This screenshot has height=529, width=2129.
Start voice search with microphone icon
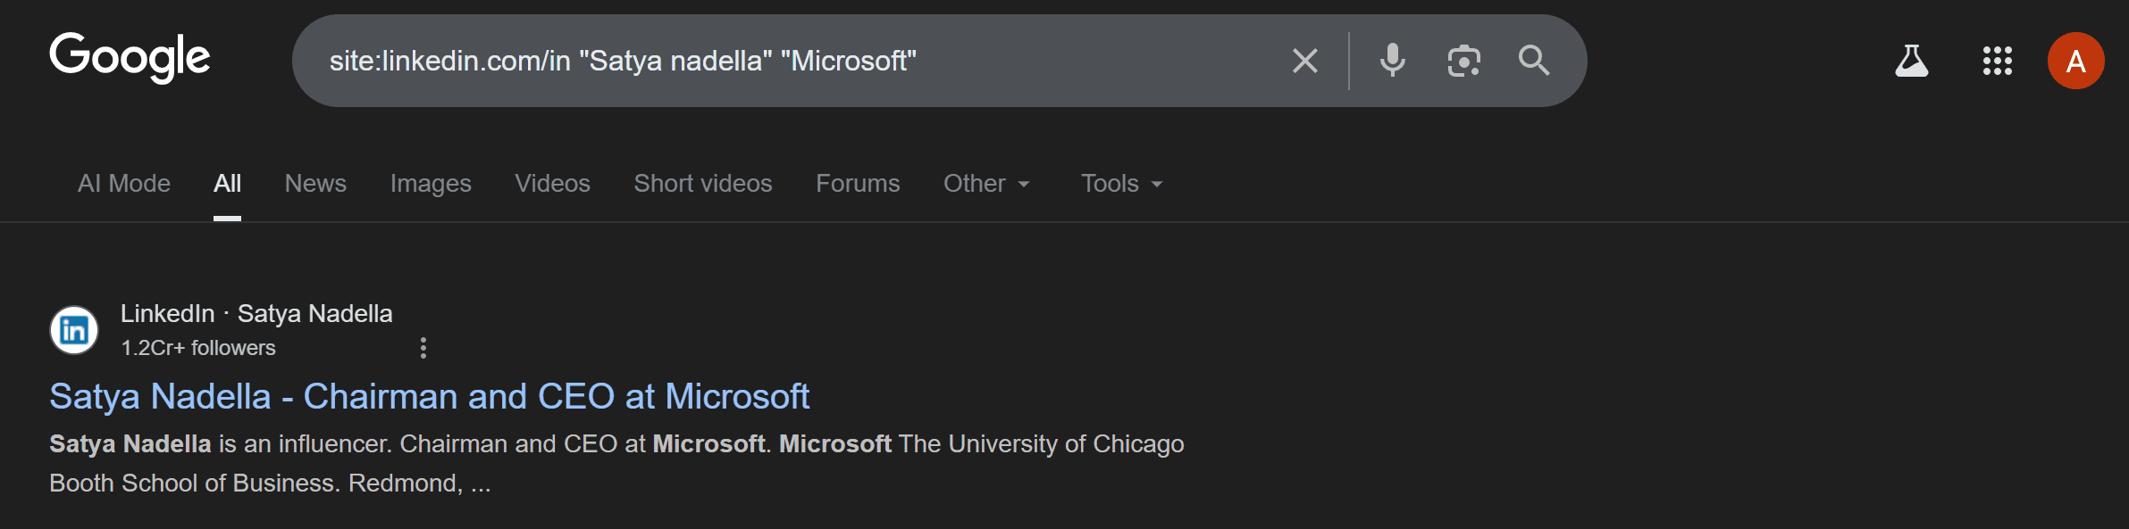click(x=1392, y=61)
